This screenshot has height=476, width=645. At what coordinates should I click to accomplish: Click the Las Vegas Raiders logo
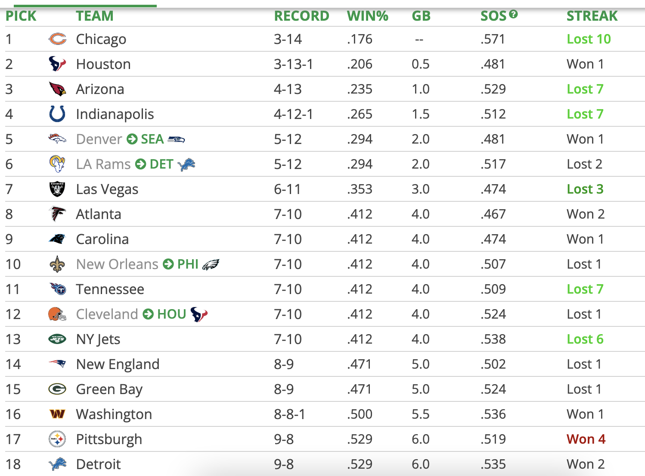57,189
